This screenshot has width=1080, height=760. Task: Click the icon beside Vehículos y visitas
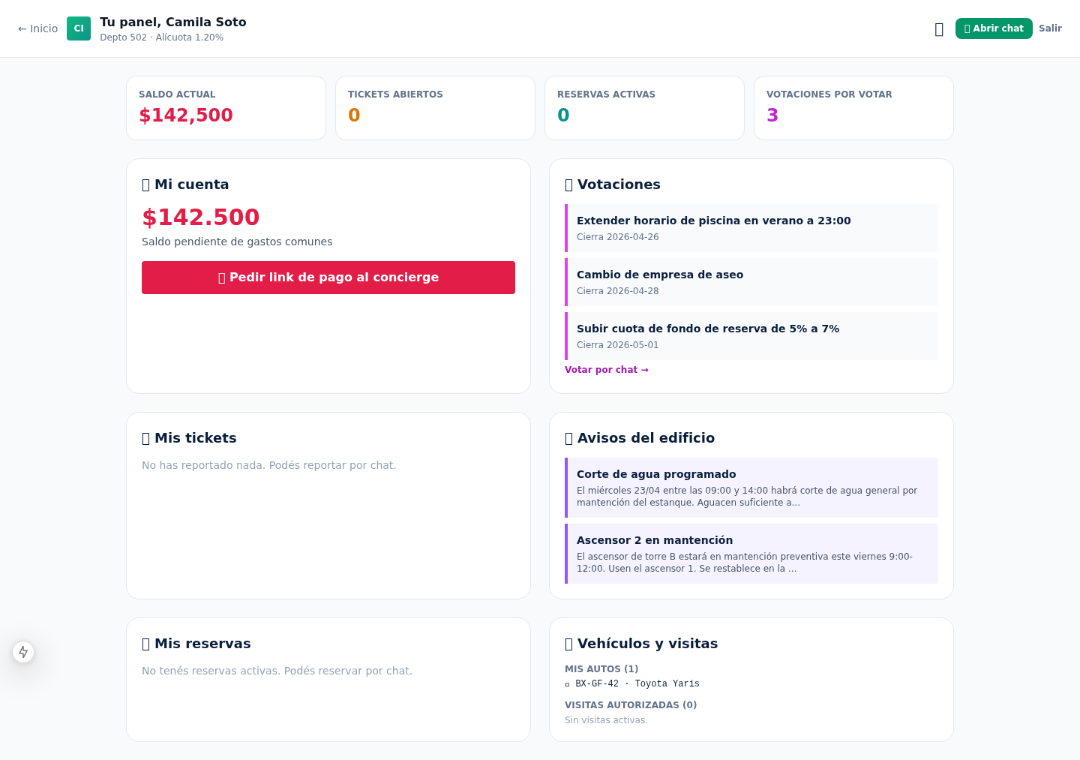(x=569, y=644)
